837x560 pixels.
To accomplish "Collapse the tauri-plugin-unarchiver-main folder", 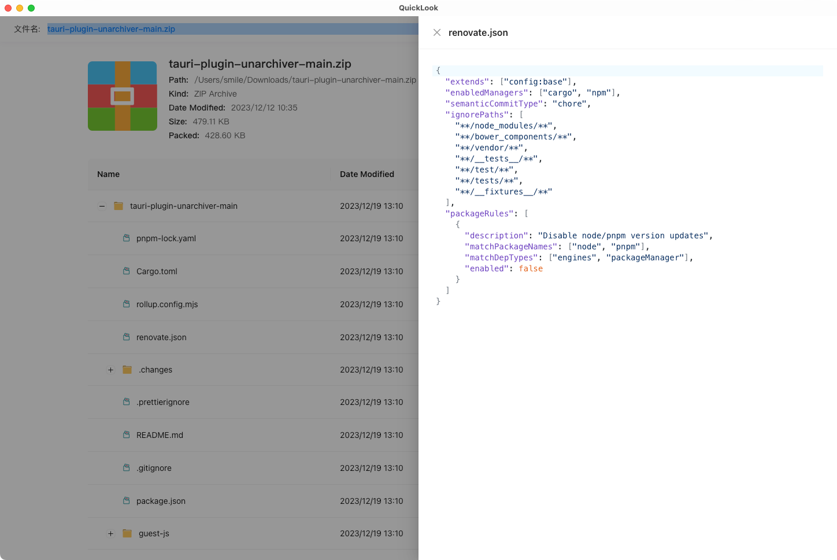I will pyautogui.click(x=102, y=206).
